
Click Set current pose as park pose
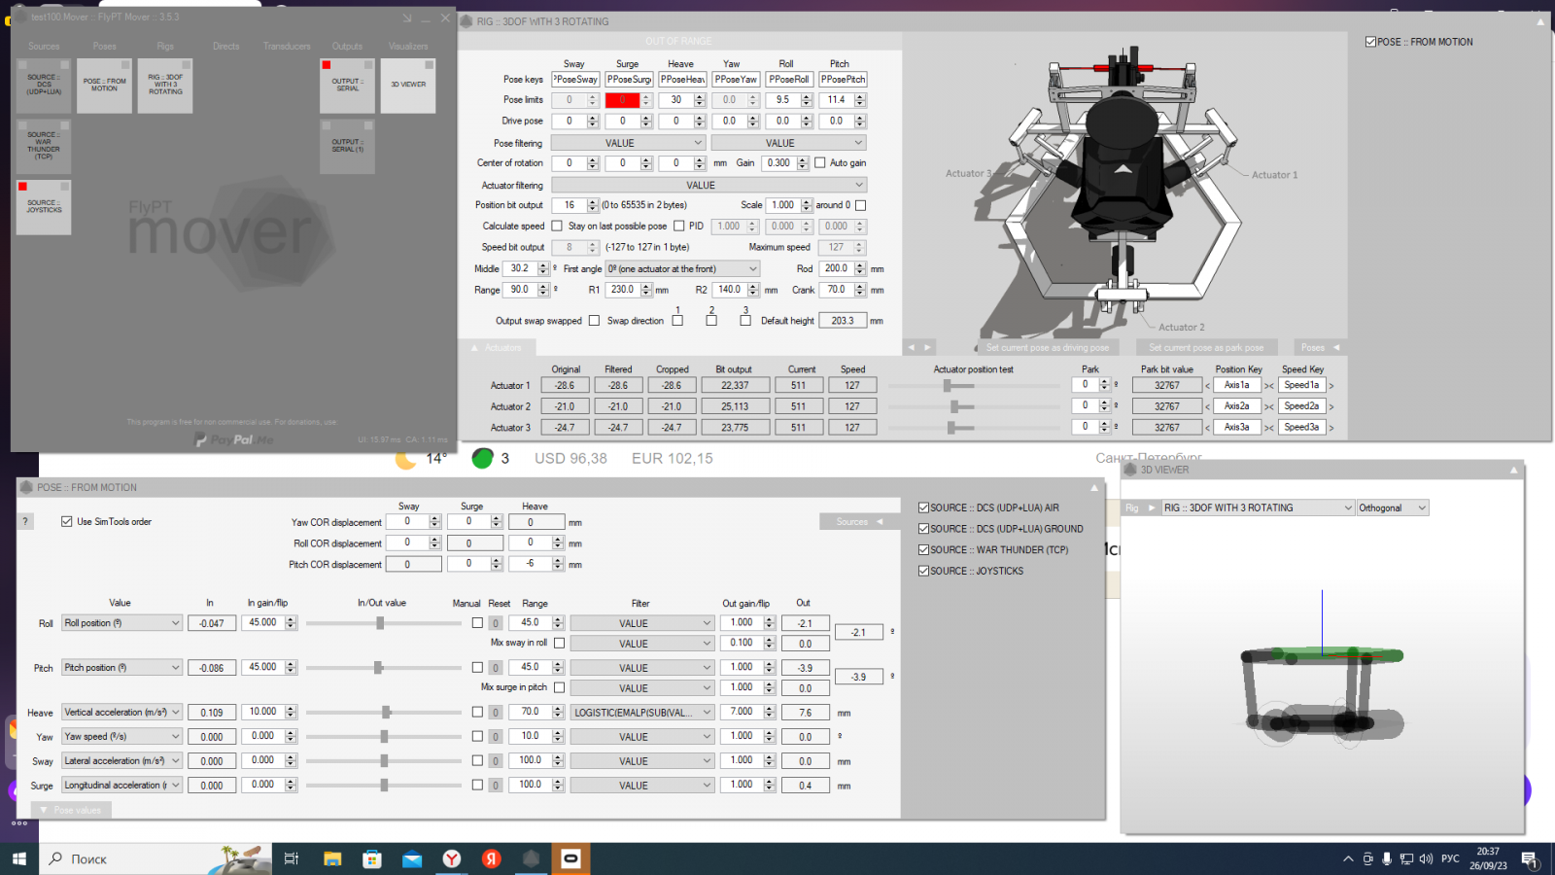click(x=1206, y=347)
